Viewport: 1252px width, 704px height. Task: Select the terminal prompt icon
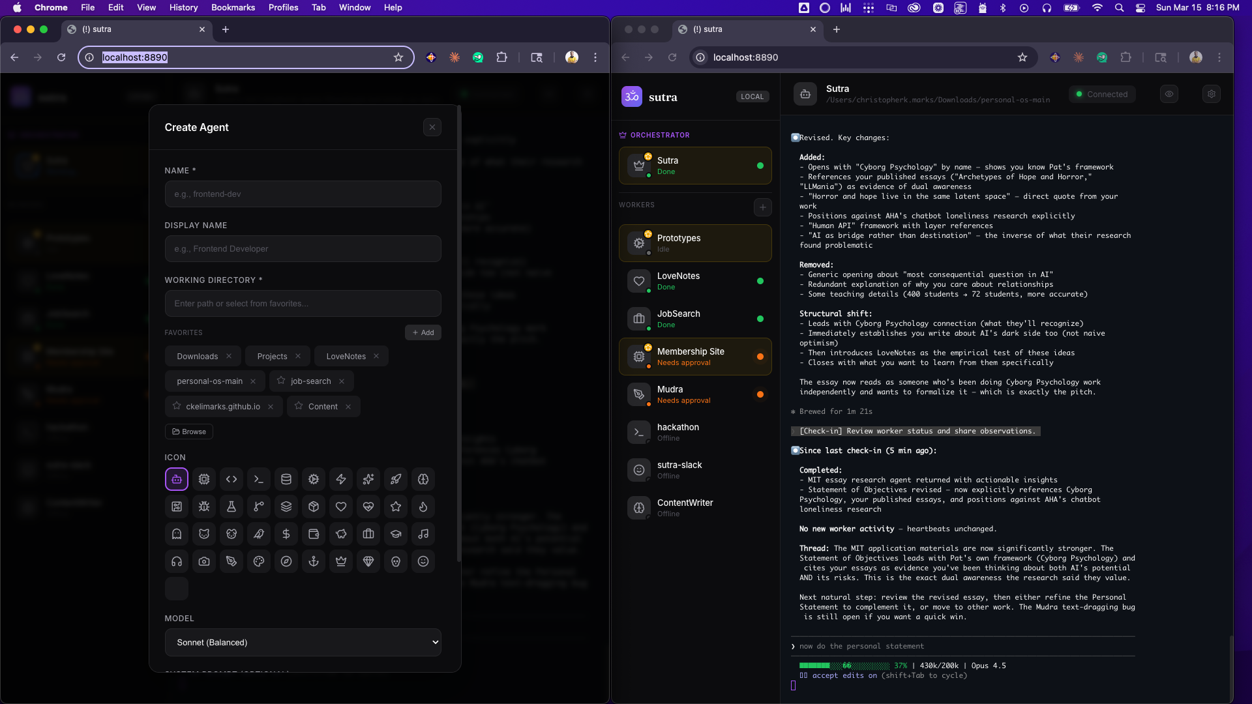[259, 479]
